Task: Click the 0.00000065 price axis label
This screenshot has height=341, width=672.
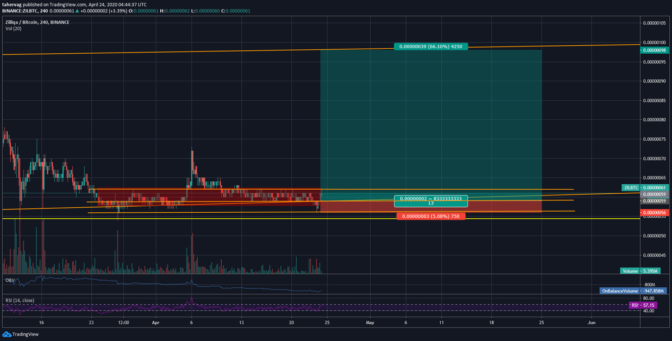Action: [x=654, y=177]
